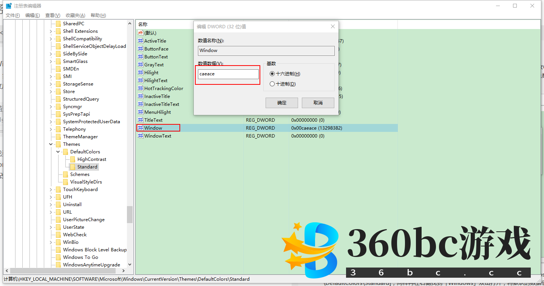Click the tree pane vertical scrollbar thumb

point(130,214)
